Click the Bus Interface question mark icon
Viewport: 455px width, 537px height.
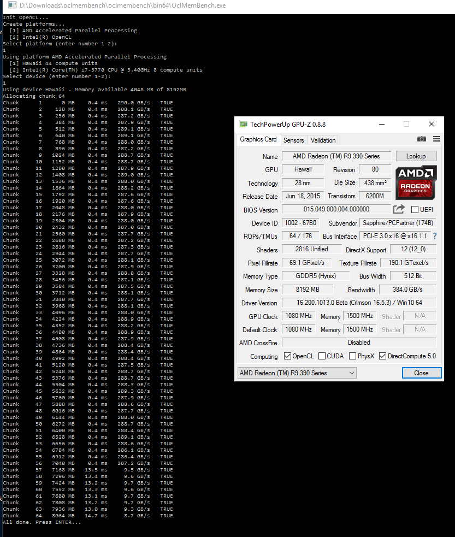coord(435,236)
